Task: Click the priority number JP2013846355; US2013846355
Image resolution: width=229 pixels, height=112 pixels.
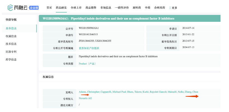Action: pyautogui.click(x=95, y=41)
